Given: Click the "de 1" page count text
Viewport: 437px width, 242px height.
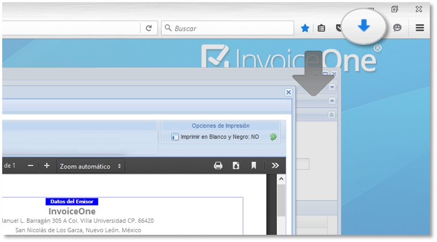Looking at the screenshot, I should pos(9,166).
